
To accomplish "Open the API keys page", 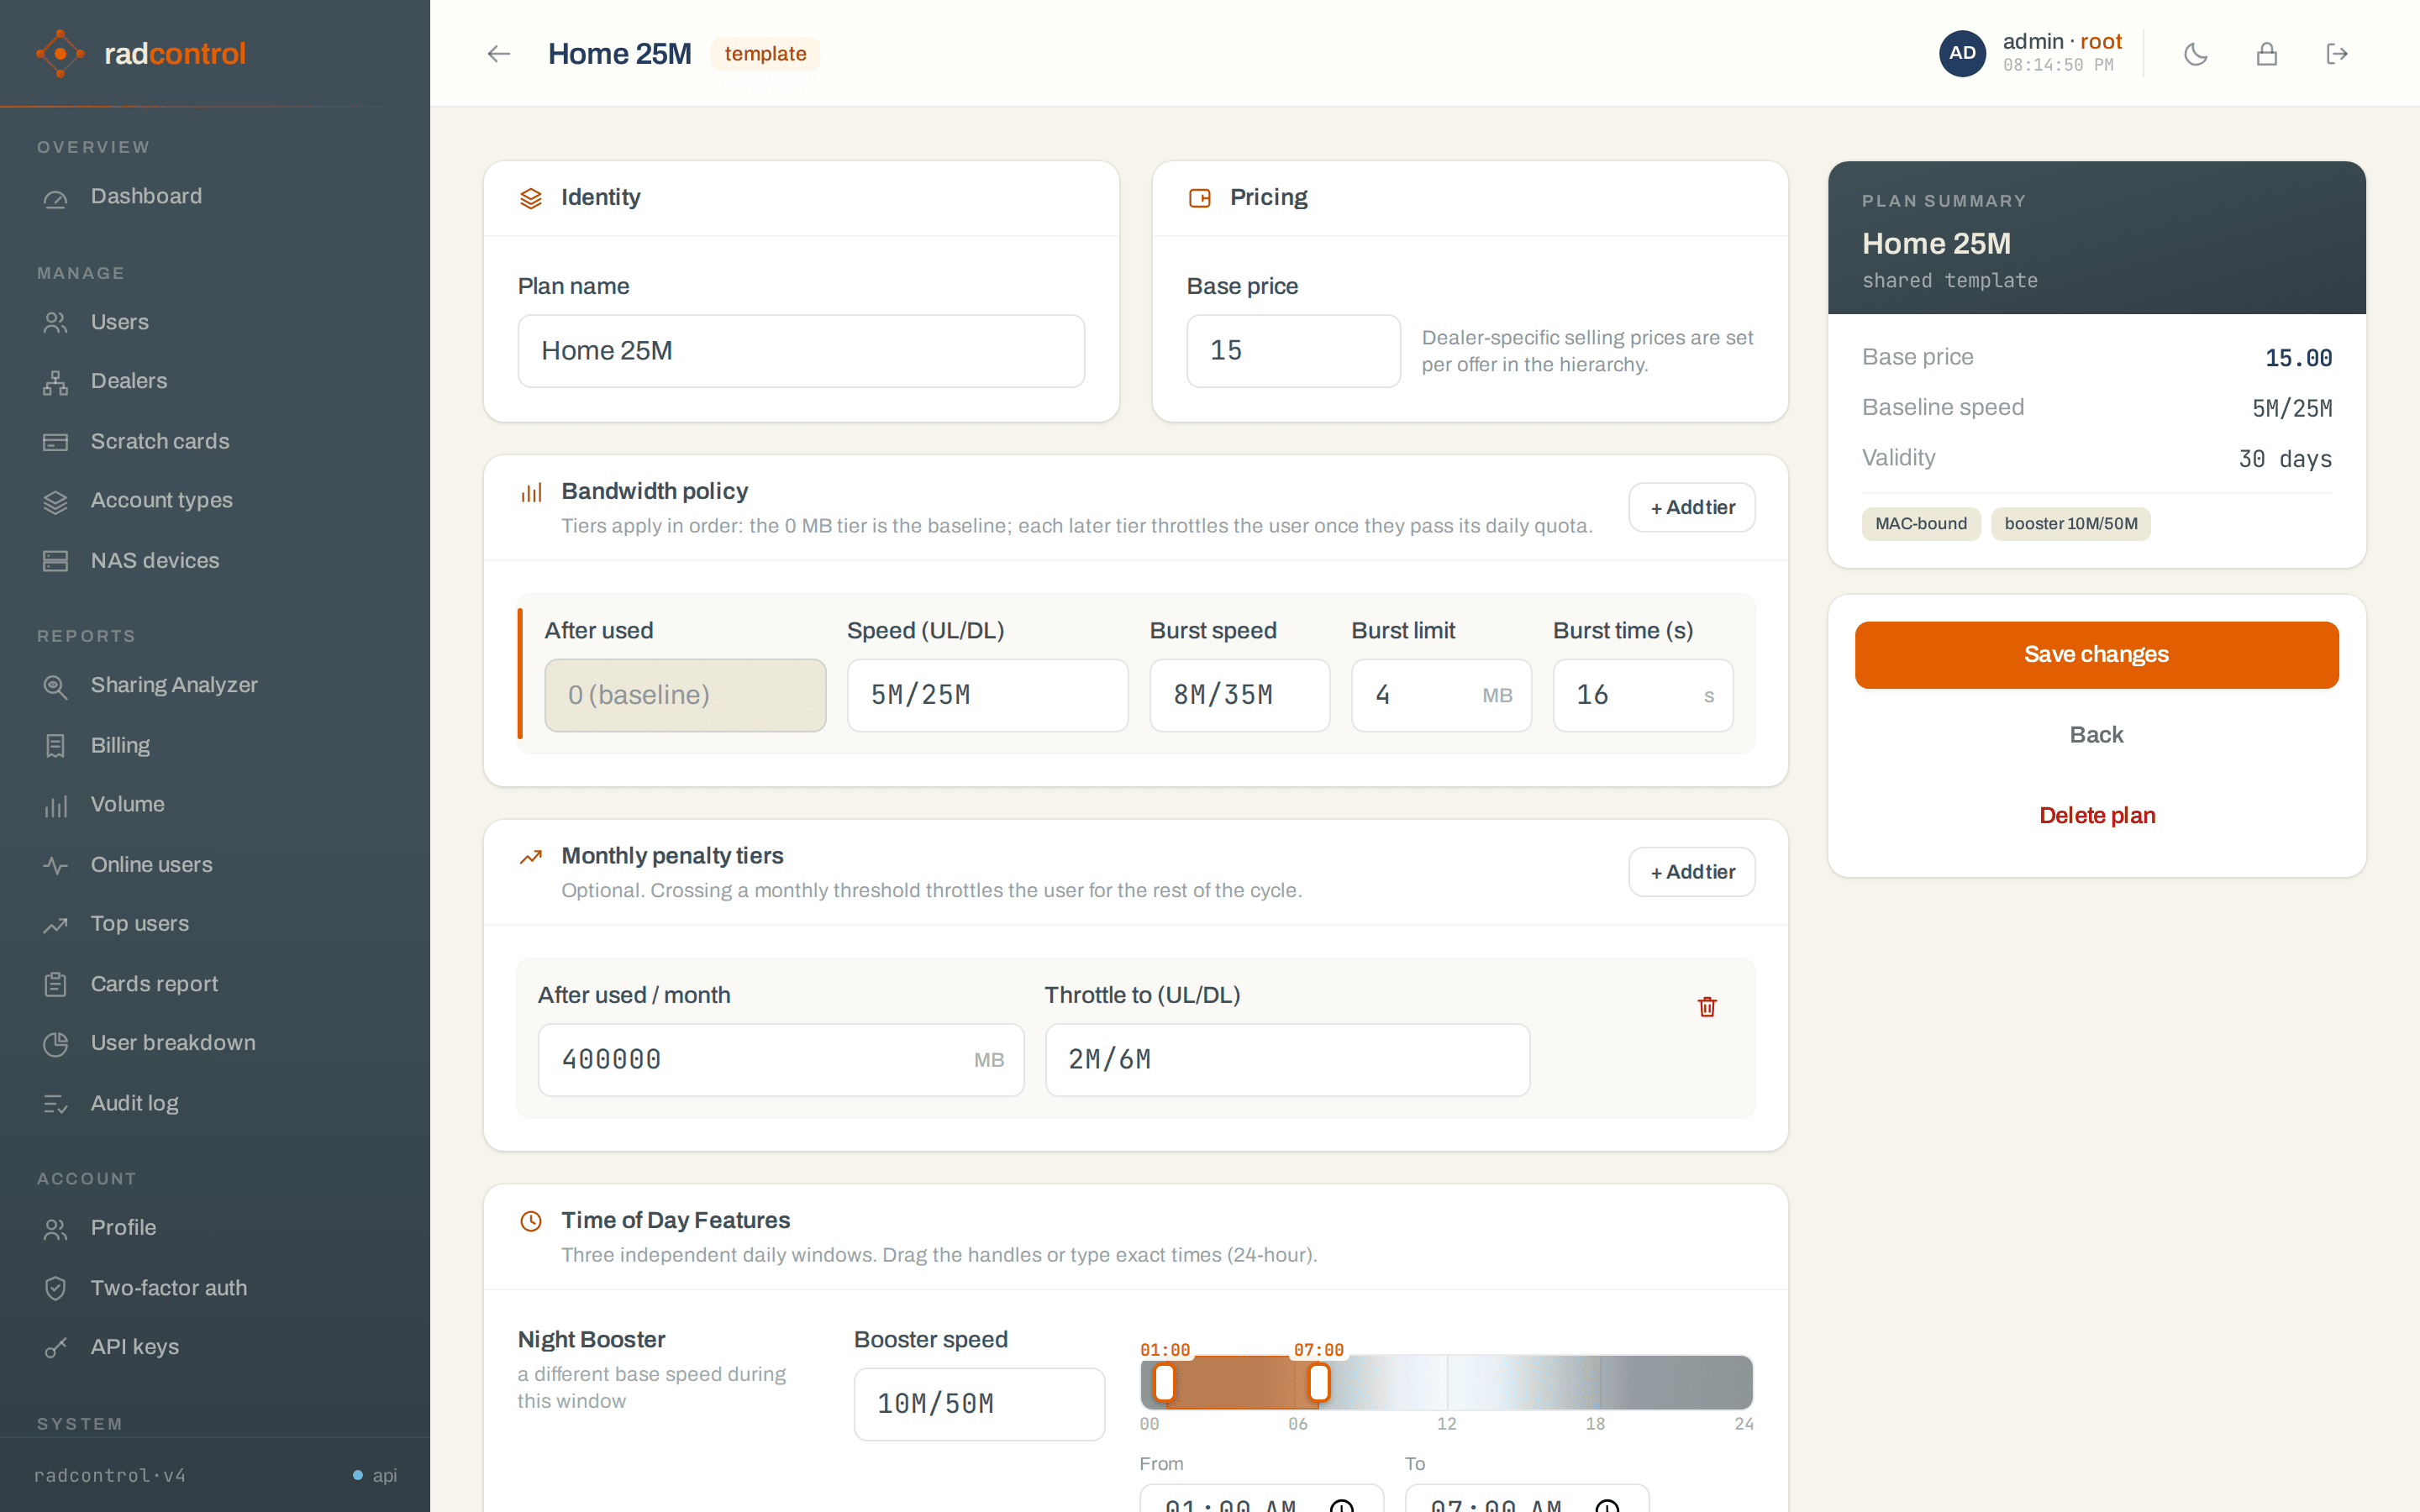I will (215, 1347).
